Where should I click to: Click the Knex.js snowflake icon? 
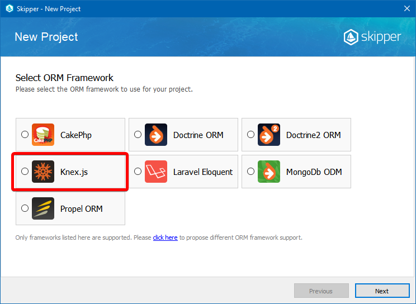click(x=43, y=172)
